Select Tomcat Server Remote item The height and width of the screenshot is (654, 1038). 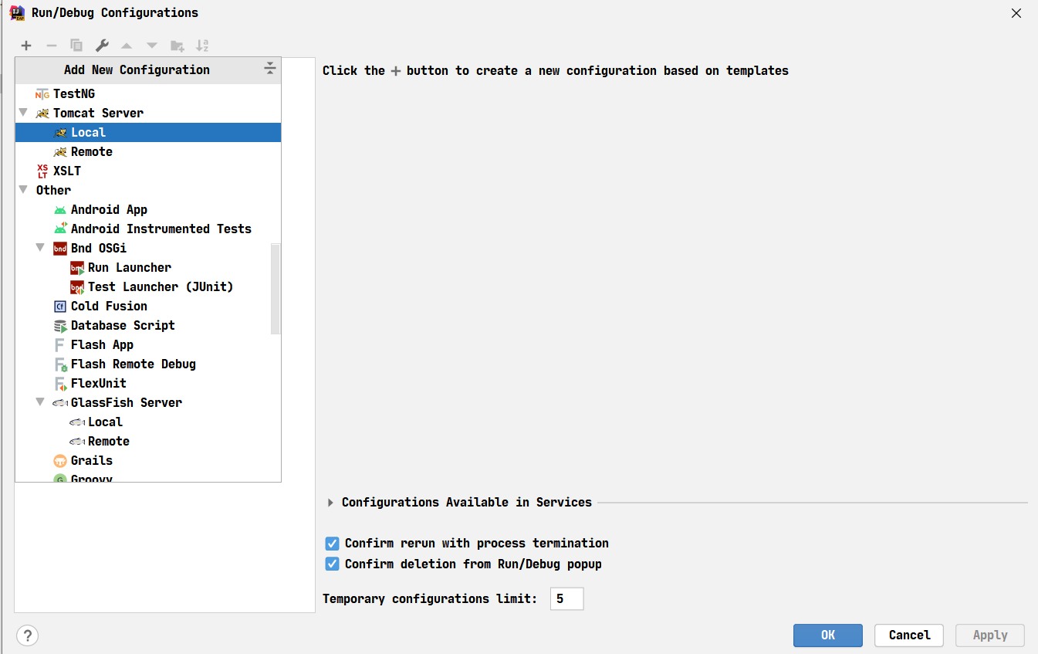click(91, 151)
